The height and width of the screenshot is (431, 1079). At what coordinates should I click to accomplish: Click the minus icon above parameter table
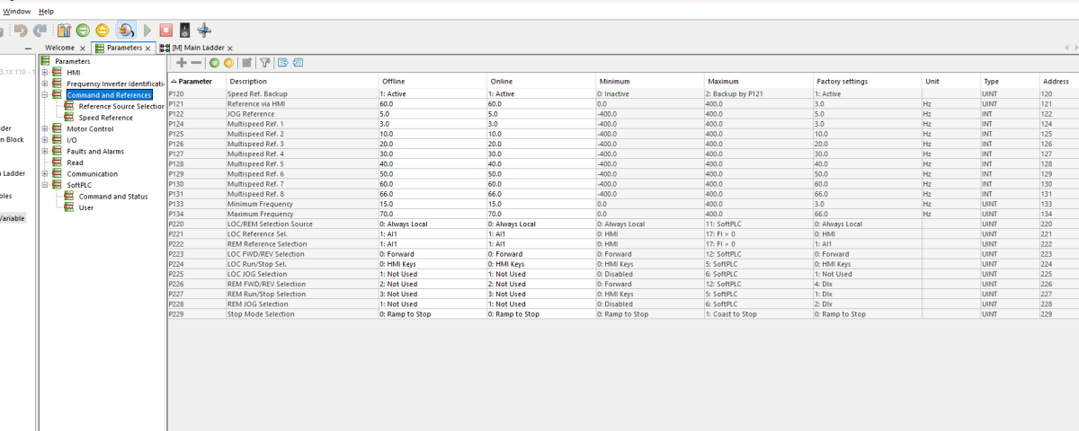(196, 63)
